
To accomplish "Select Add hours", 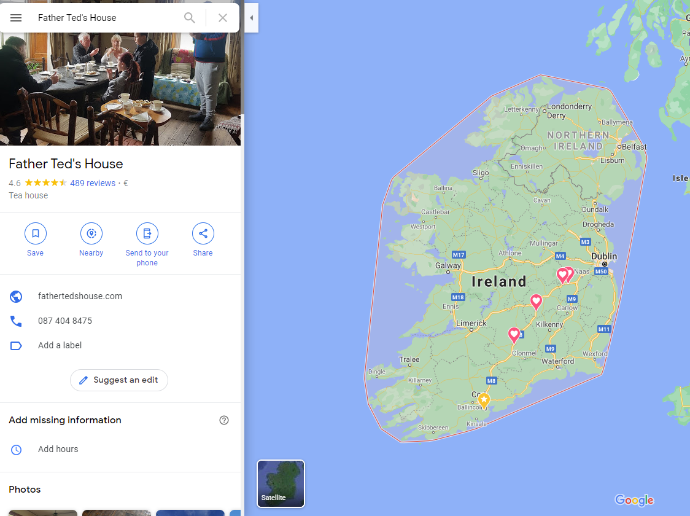I will point(58,449).
